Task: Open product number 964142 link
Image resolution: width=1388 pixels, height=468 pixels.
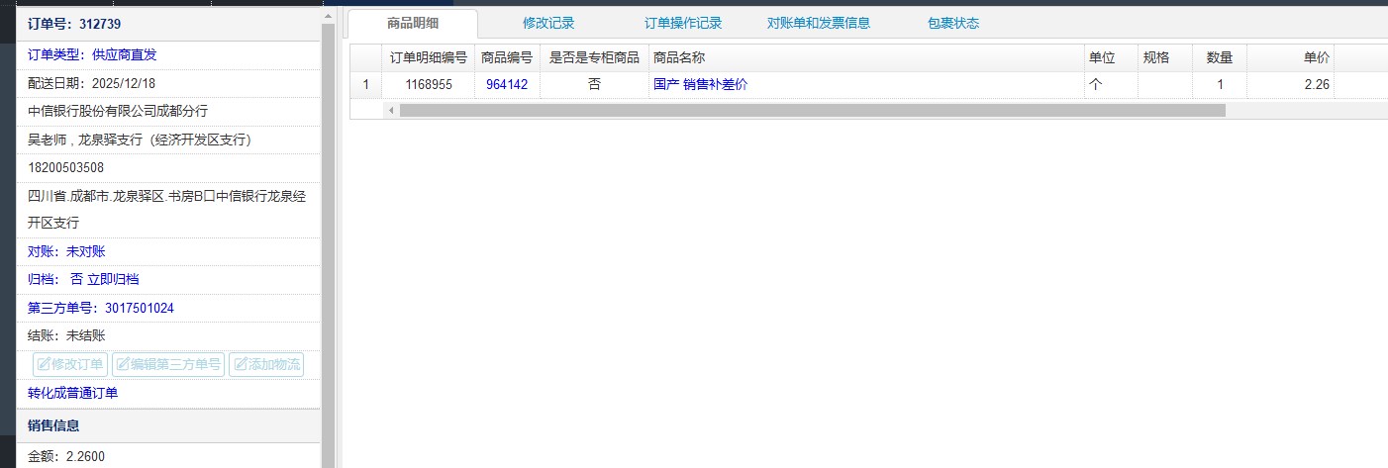Action: click(507, 85)
